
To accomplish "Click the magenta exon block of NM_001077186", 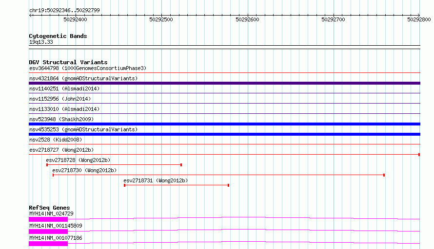I will (x=48, y=244).
